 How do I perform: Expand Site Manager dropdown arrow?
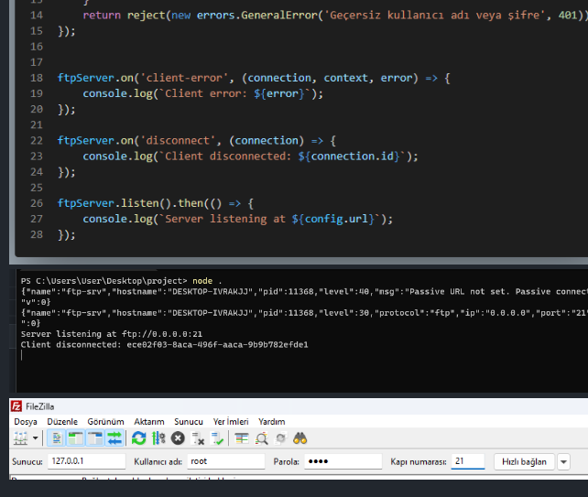click(x=35, y=438)
